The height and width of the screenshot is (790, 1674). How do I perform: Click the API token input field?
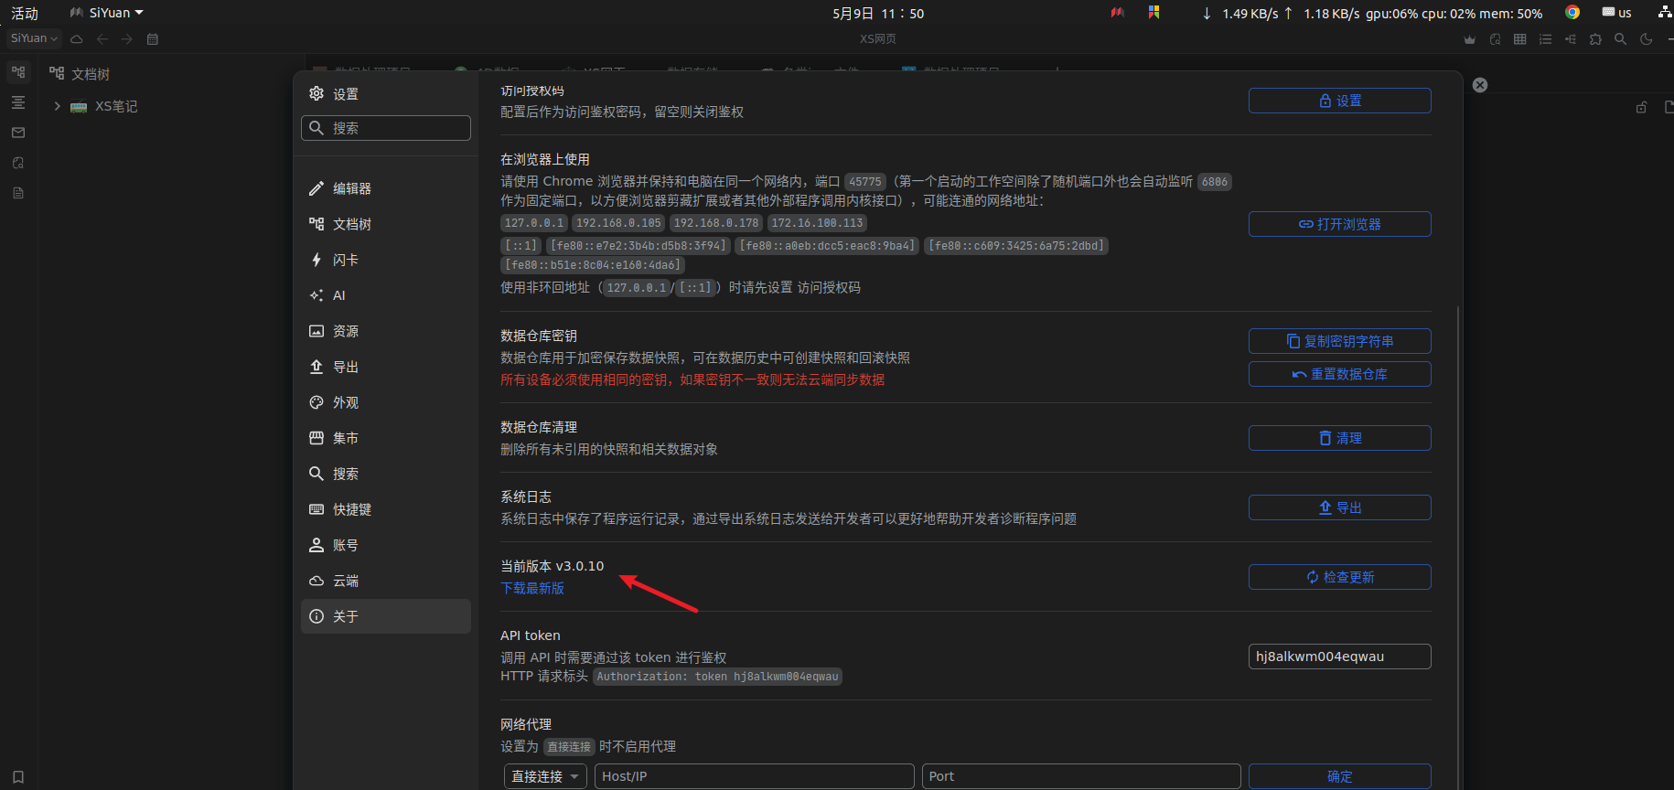tap(1340, 657)
